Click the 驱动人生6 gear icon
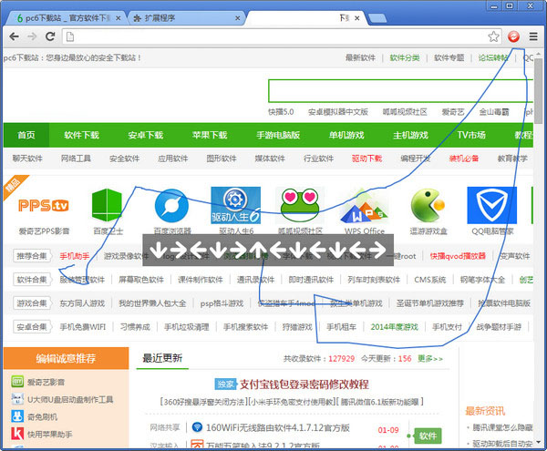 [235, 205]
